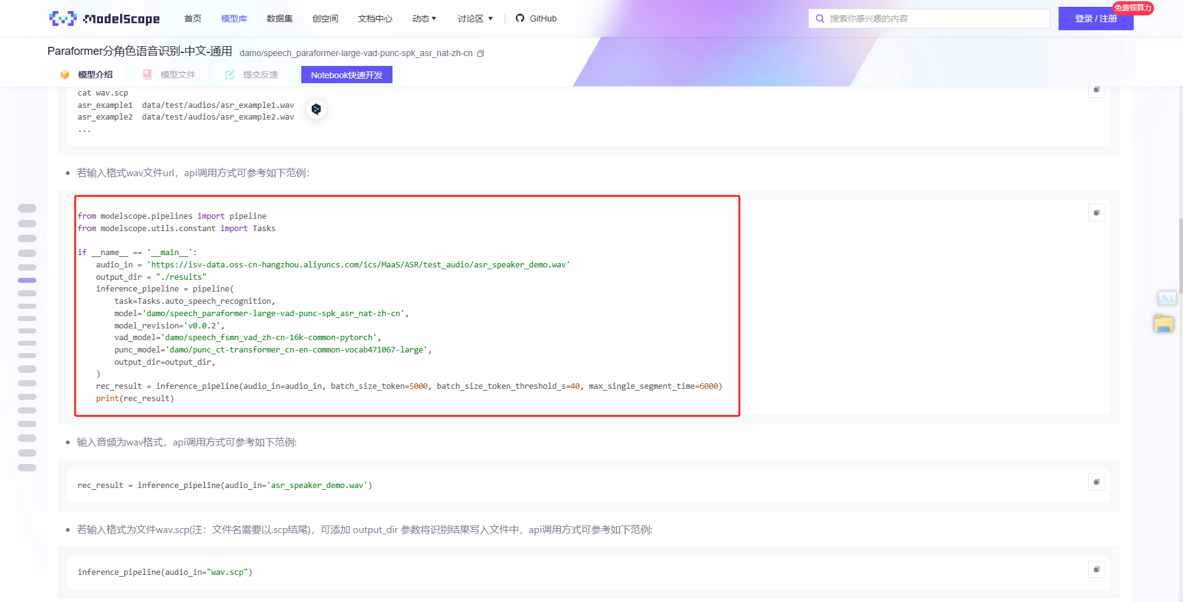Open the chart widget on right edge

coord(1166,299)
